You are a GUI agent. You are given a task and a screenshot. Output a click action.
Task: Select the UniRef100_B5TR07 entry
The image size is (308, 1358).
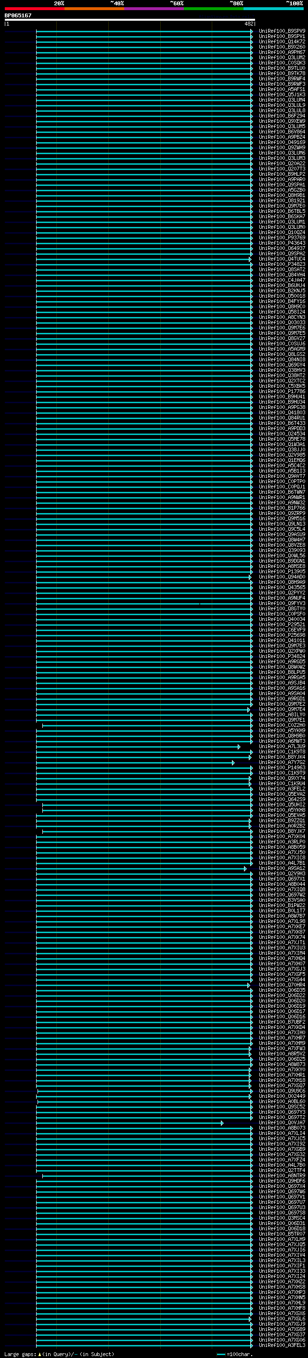pyautogui.click(x=282, y=1234)
